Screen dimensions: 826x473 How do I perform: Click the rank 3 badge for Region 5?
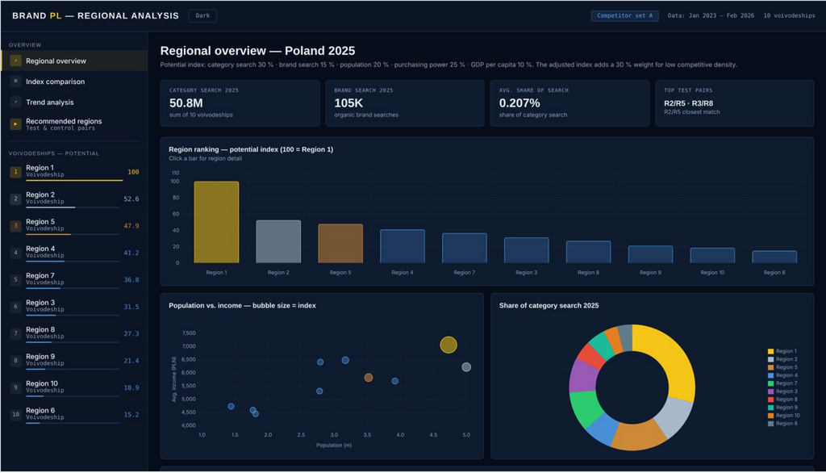coord(16,226)
